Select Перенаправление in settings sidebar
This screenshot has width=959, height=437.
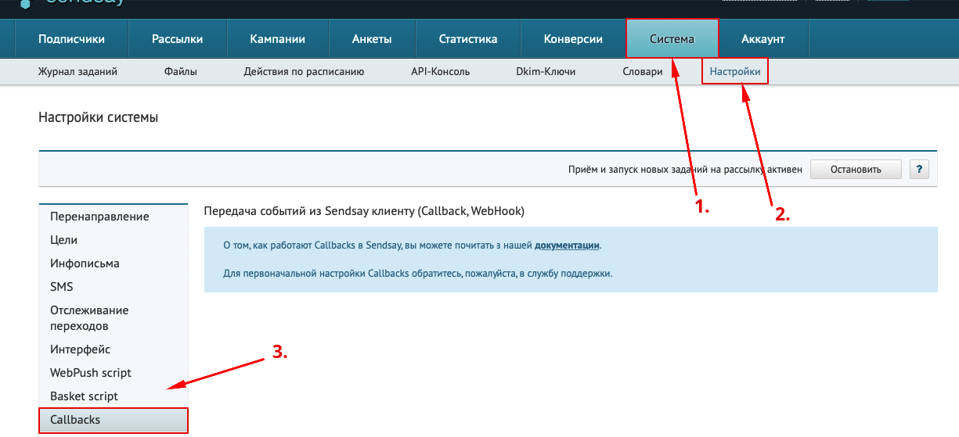[x=114, y=217]
